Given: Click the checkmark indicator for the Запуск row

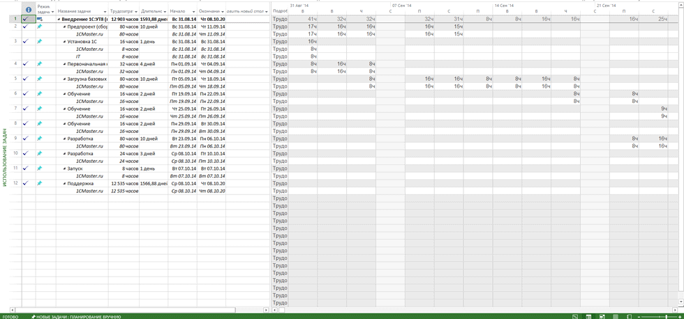Looking at the screenshot, I should tap(27, 169).
